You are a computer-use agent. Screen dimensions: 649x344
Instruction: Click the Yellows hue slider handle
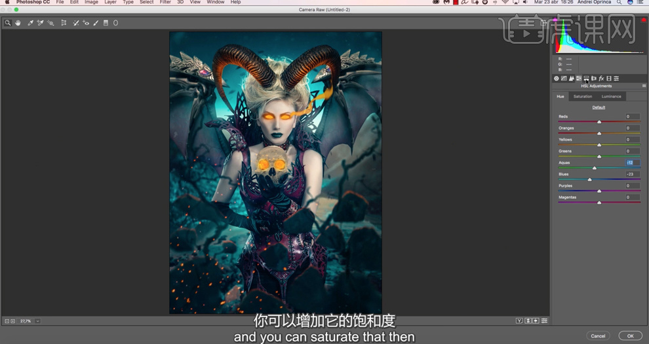pos(599,145)
